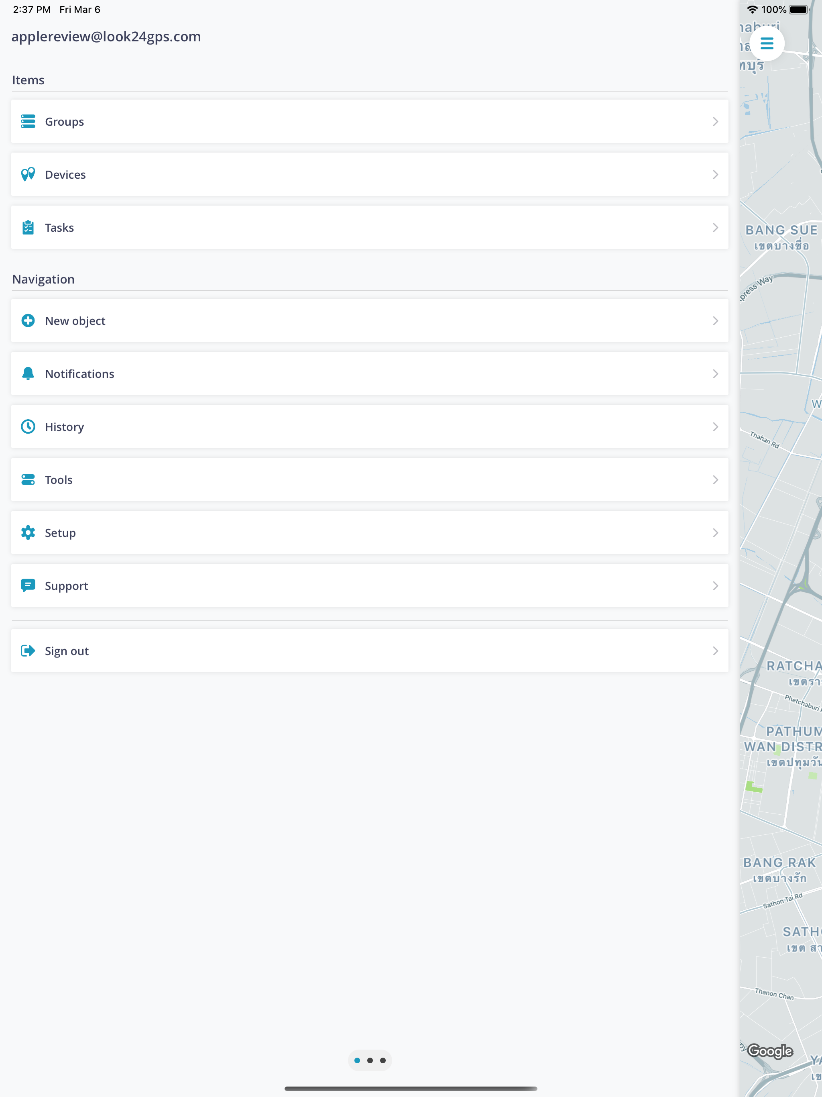Screen dimensions: 822x1097
Task: Click the Sign out arrow icon
Action: [x=28, y=651]
